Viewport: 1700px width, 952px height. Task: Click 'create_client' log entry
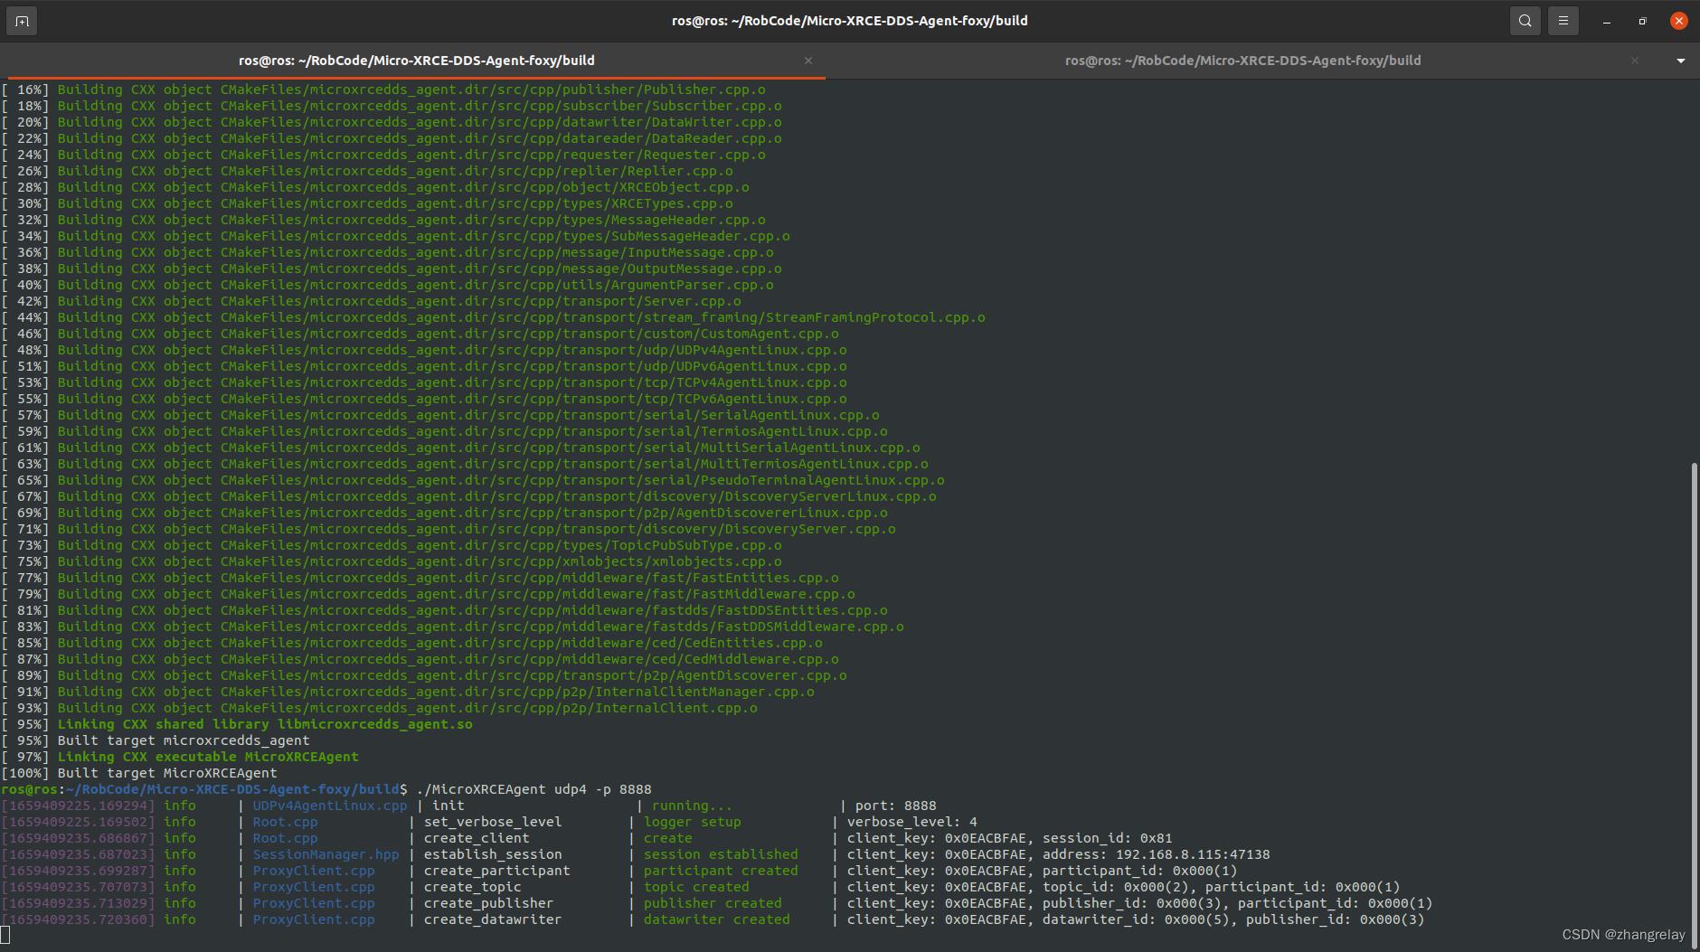[x=477, y=838]
